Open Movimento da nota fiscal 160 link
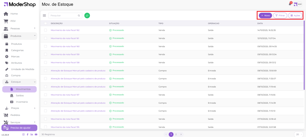The image size is (306, 137). click(65, 46)
